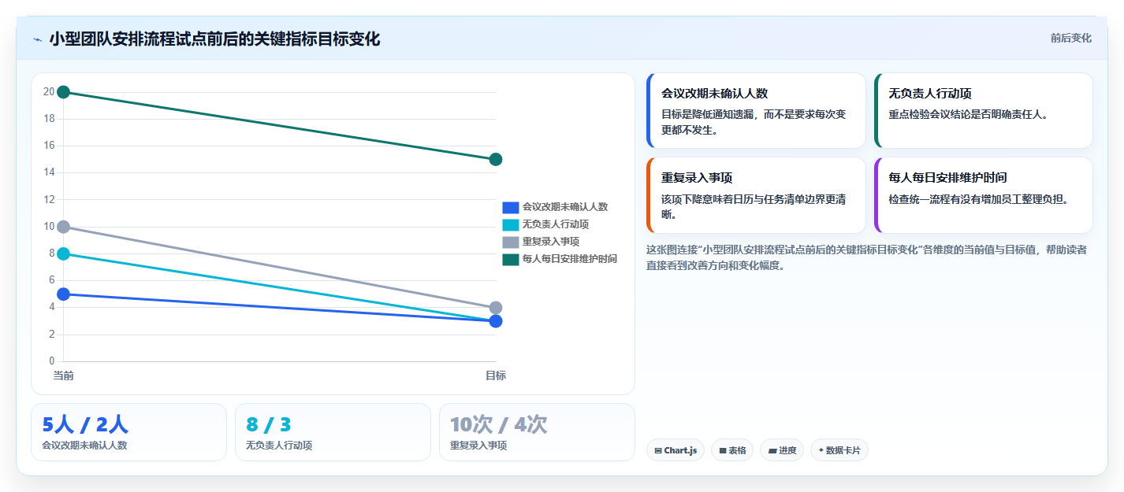Click the text 检查统一流程有没有增加员工整理负担。
1124x492 pixels.
pos(978,199)
